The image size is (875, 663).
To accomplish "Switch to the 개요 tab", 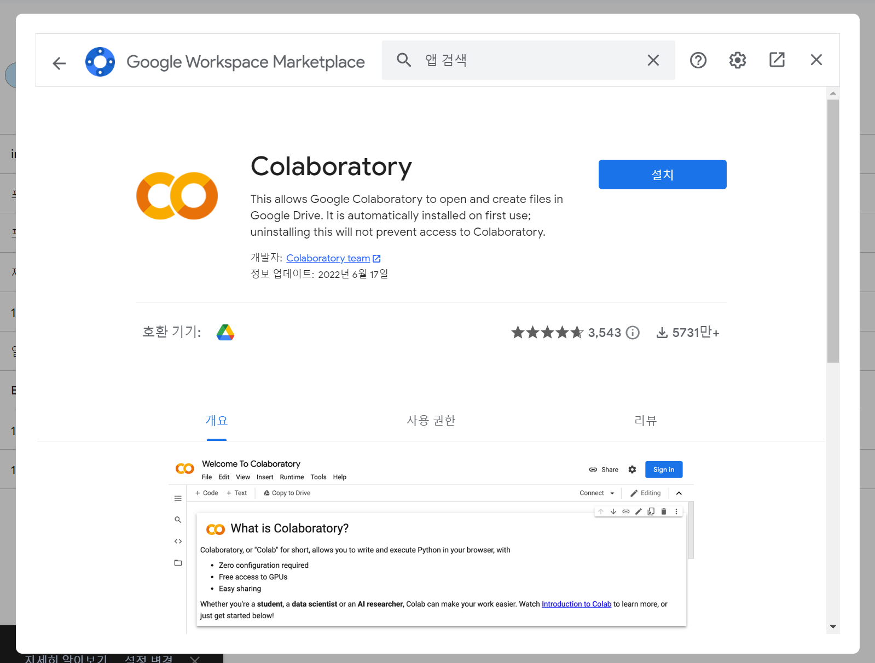I will pyautogui.click(x=217, y=421).
